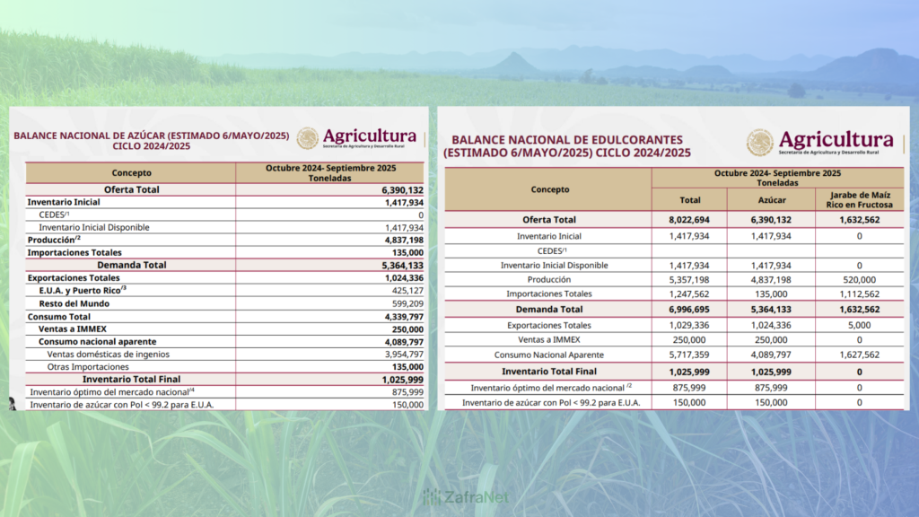Click the sugar table Demanda Total value 5,364,133
919x517 pixels.
403,266
